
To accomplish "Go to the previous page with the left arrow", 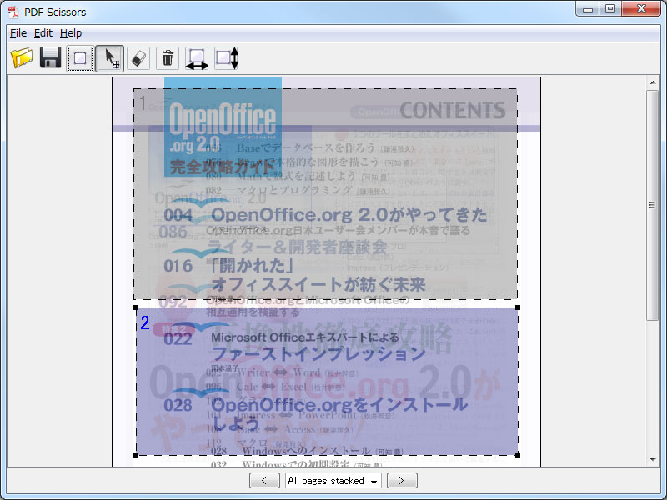I will pos(264,481).
